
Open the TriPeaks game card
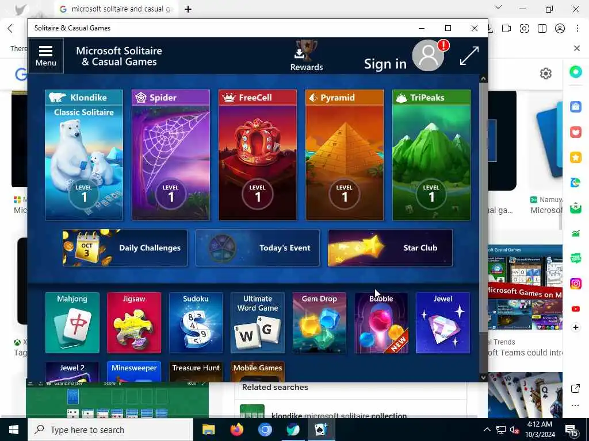(x=431, y=154)
